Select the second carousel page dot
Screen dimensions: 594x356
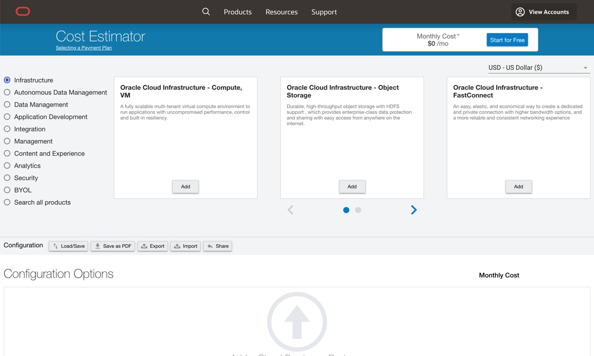(x=358, y=210)
